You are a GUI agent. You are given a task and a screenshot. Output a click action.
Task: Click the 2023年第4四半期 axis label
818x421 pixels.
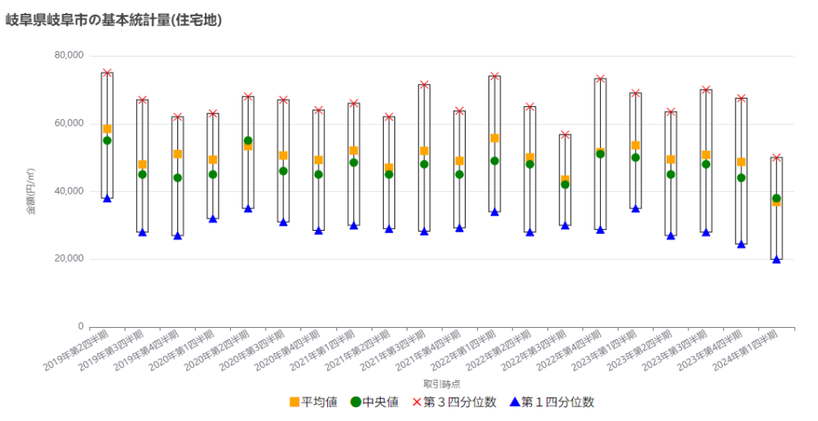pos(709,350)
